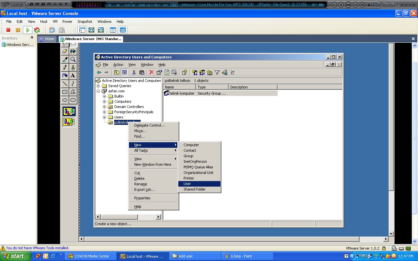Choose Organizational Unit from New submenu
This screenshot has width=418, height=261.
(x=199, y=173)
